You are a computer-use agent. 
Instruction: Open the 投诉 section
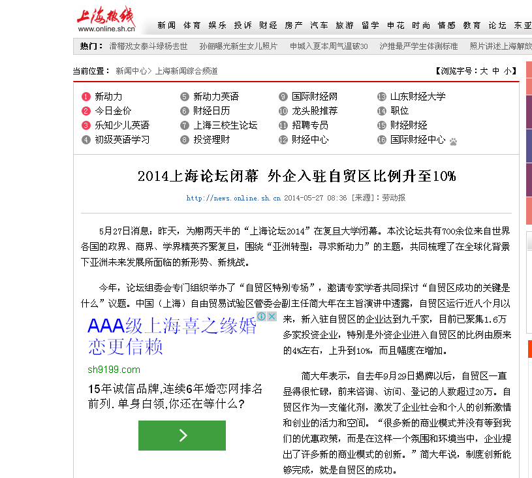point(243,25)
